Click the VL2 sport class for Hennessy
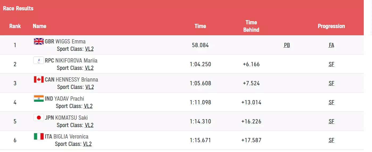372x152 pixels. click(x=89, y=87)
